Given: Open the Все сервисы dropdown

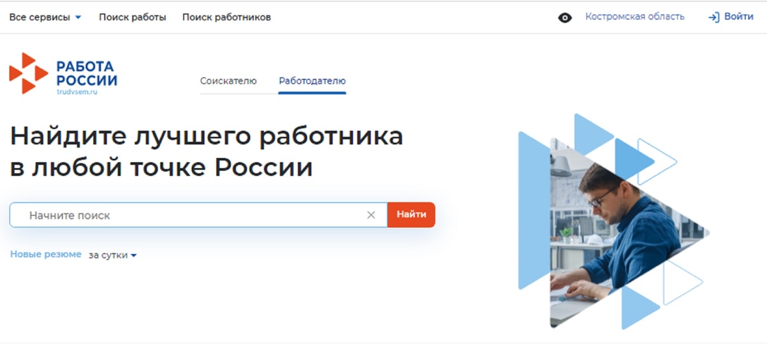Looking at the screenshot, I should coord(45,17).
